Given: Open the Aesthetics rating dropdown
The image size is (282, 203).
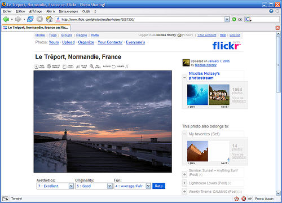Looking at the screenshot, I should click(x=71, y=186).
